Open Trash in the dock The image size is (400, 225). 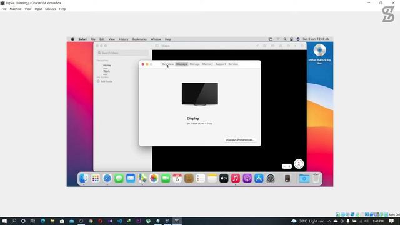tap(316, 178)
